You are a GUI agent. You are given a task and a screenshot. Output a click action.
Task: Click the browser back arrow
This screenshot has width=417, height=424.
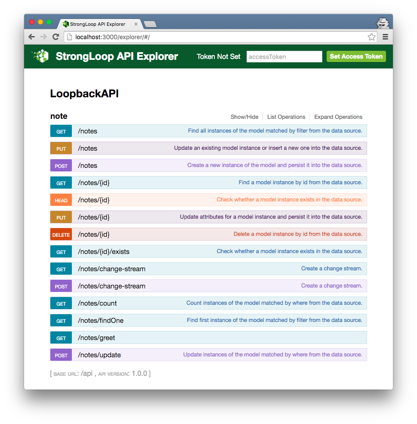tap(31, 37)
